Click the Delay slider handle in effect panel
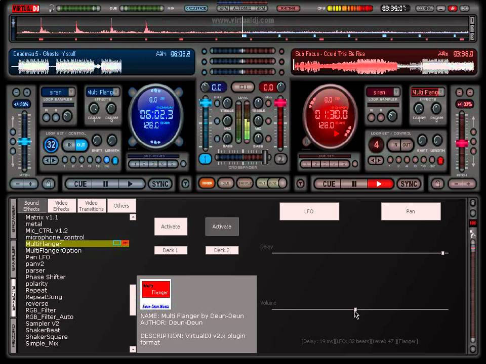The width and height of the screenshot is (486, 364). [443, 253]
